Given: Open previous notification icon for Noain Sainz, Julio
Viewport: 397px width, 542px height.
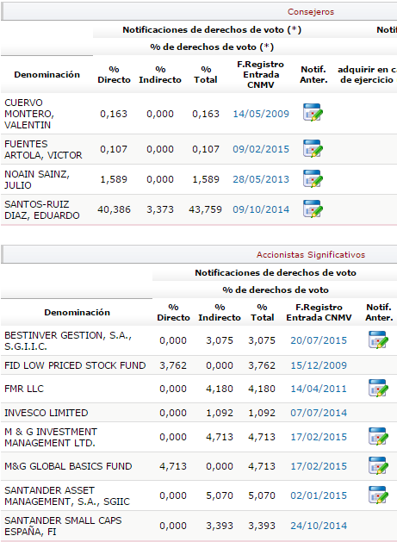Looking at the screenshot, I should pyautogui.click(x=313, y=178).
